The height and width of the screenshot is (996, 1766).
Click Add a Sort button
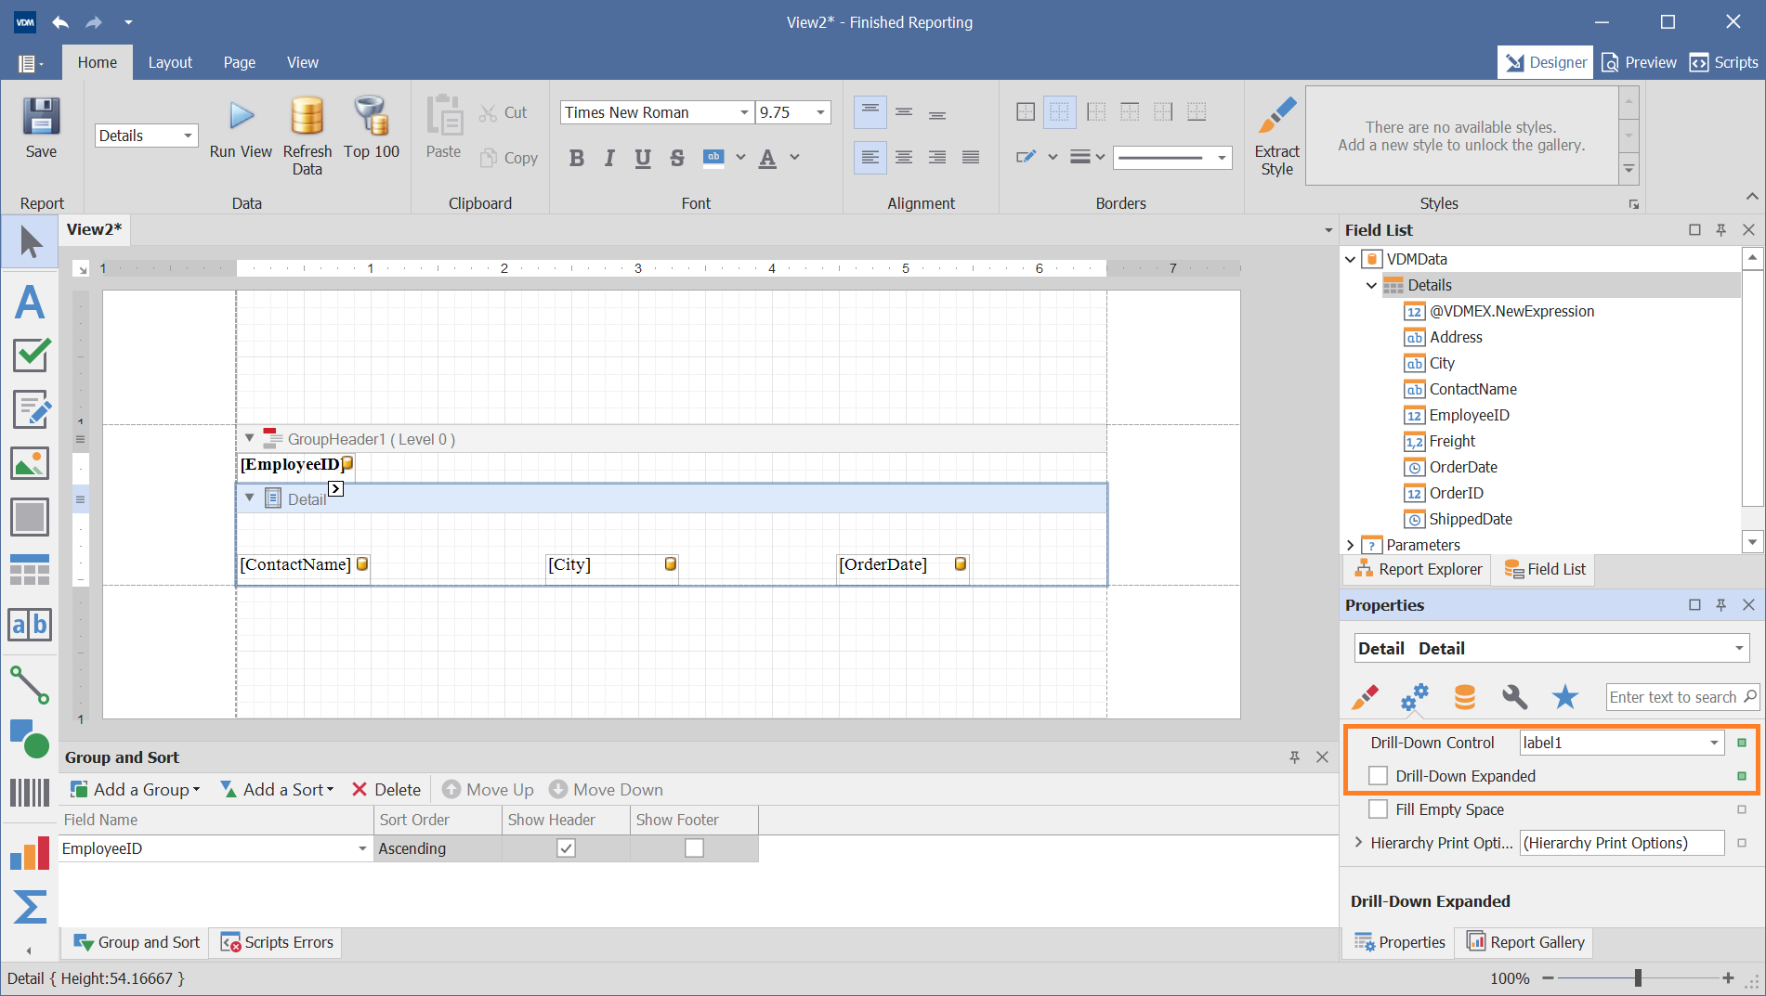coord(278,790)
